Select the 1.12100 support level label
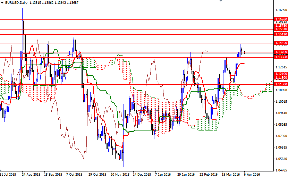This screenshot has height=177, width=288. coord(281,74)
